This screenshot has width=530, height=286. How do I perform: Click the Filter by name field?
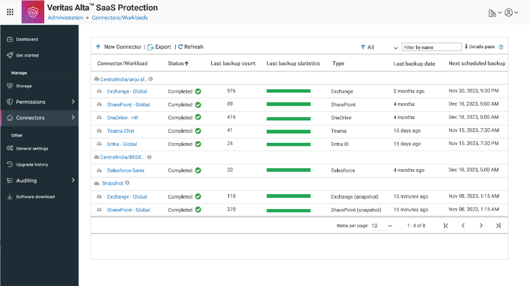pos(431,47)
